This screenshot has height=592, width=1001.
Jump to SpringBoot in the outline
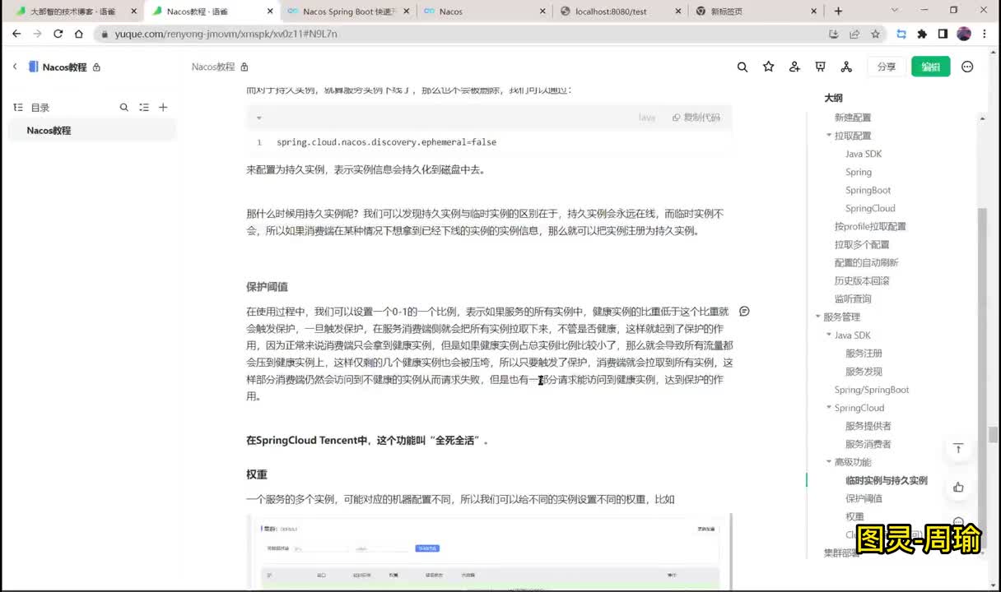(868, 190)
